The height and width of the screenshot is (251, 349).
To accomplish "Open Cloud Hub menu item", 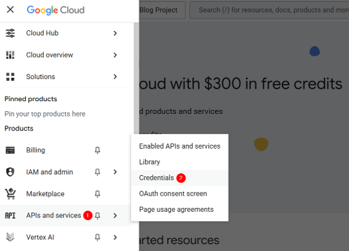I will click(x=65, y=33).
